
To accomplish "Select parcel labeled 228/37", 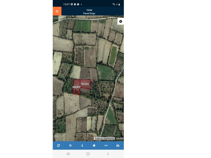I will coord(77,87).
